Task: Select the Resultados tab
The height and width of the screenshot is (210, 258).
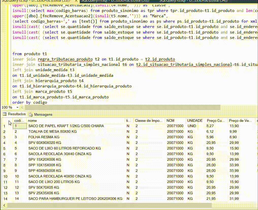Action: click(14, 114)
